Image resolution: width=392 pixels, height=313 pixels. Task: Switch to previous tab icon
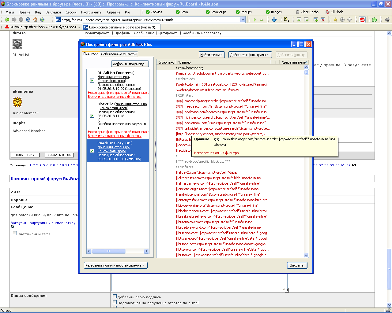(x=299, y=20)
